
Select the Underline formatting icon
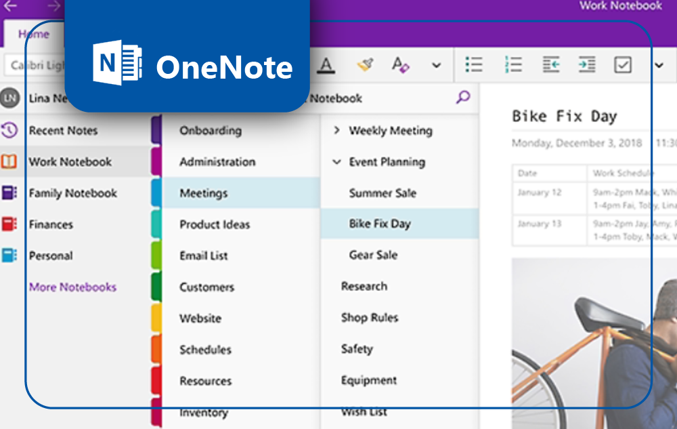pos(326,64)
